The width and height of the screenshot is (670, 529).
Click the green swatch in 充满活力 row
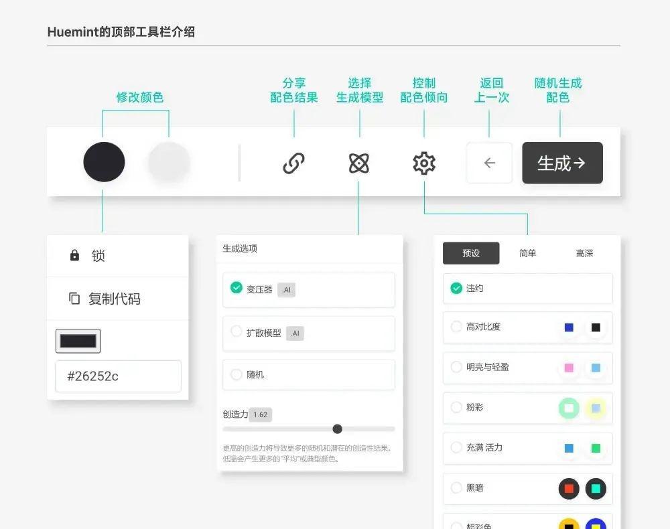pyautogui.click(x=596, y=448)
